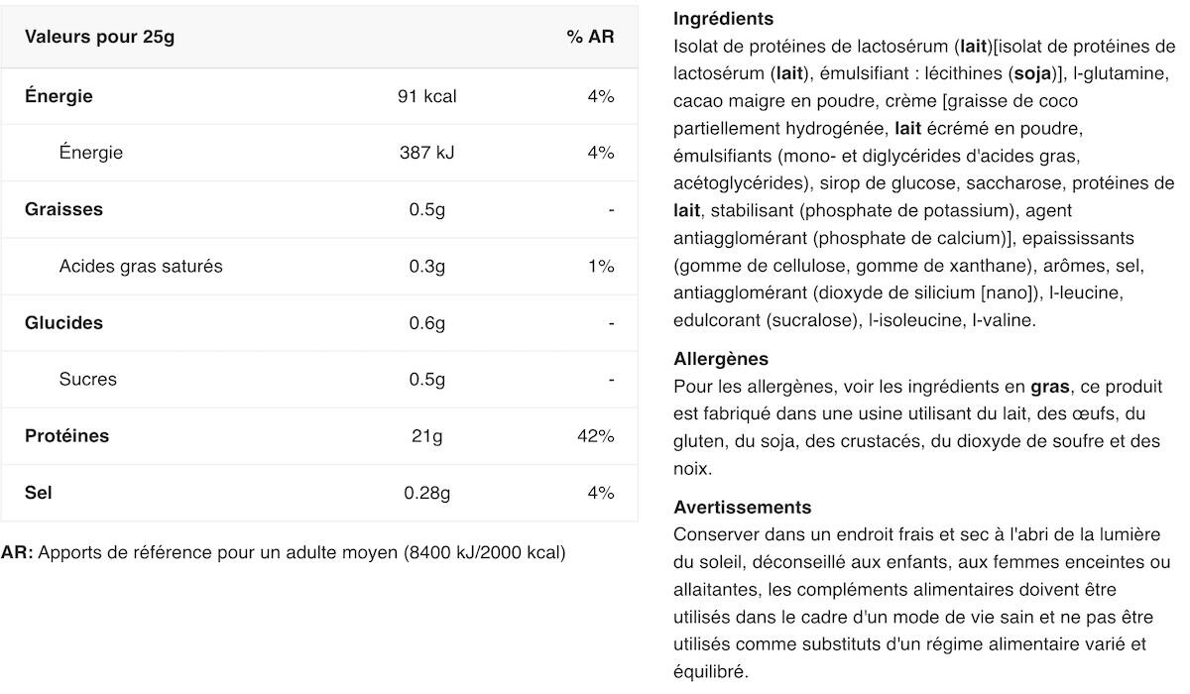Click the '% AR' column header

pos(590,37)
